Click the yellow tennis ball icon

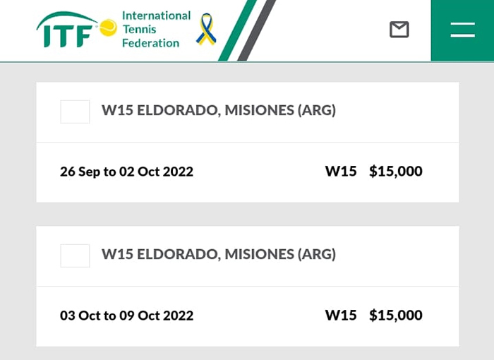108,28
